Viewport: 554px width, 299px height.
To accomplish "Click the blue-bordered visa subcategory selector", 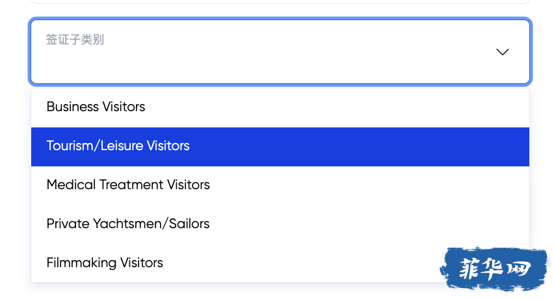I will tap(280, 51).
